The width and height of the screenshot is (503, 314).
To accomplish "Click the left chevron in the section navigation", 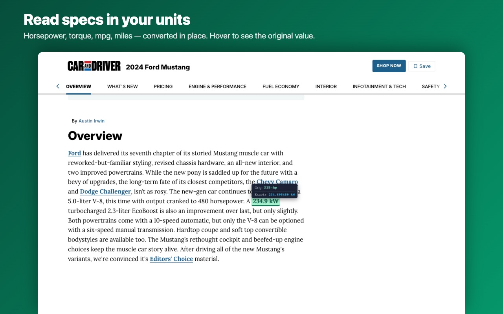I will pyautogui.click(x=58, y=86).
